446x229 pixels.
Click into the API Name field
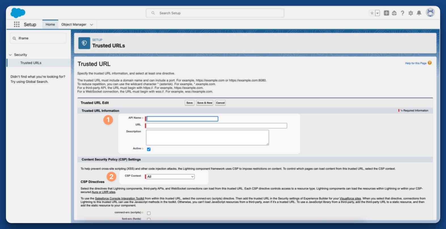pyautogui.click(x=182, y=119)
